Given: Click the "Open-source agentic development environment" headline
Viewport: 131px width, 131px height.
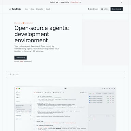Looking at the screenshot, I should tap(42, 34).
